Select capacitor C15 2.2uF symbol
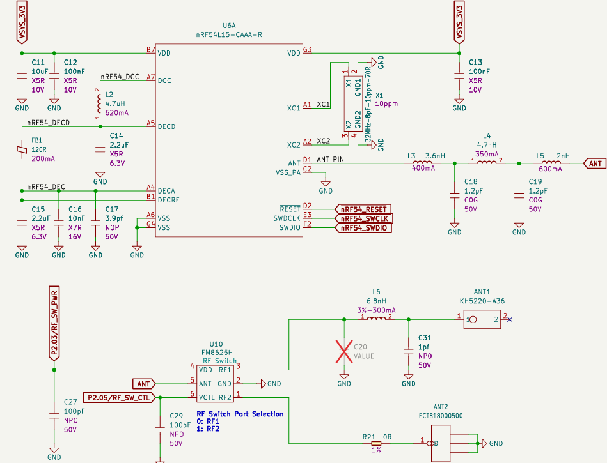The width and height of the screenshot is (607, 463). pyautogui.click(x=22, y=223)
